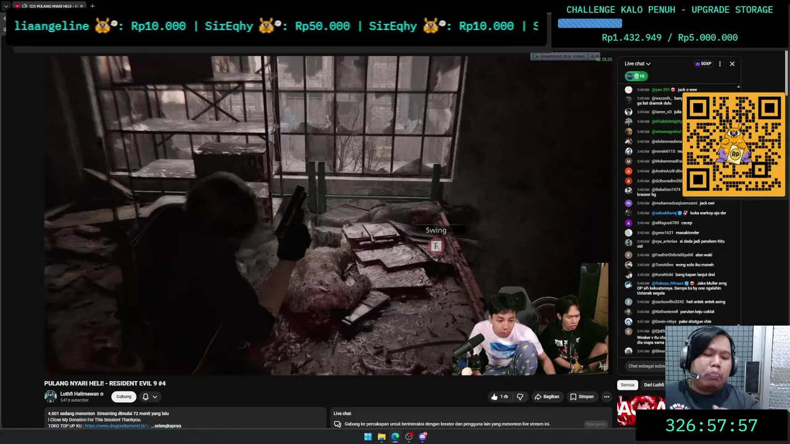The width and height of the screenshot is (790, 444).
Task: Select the Semua filter chip
Action: pos(628,385)
